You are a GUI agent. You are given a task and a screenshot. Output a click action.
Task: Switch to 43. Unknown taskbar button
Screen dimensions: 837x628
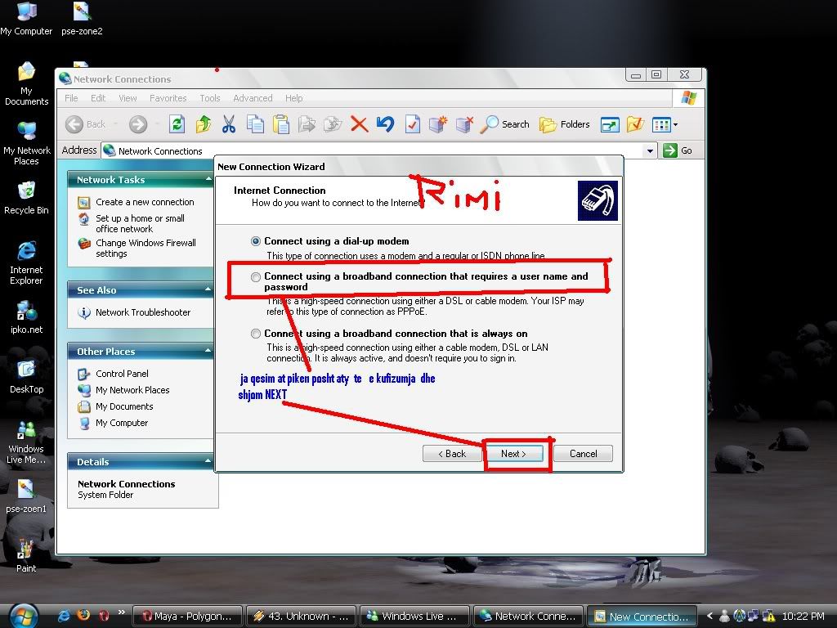point(301,617)
